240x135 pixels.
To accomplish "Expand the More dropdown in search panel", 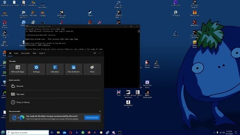I will pyautogui.click(x=42, y=53).
